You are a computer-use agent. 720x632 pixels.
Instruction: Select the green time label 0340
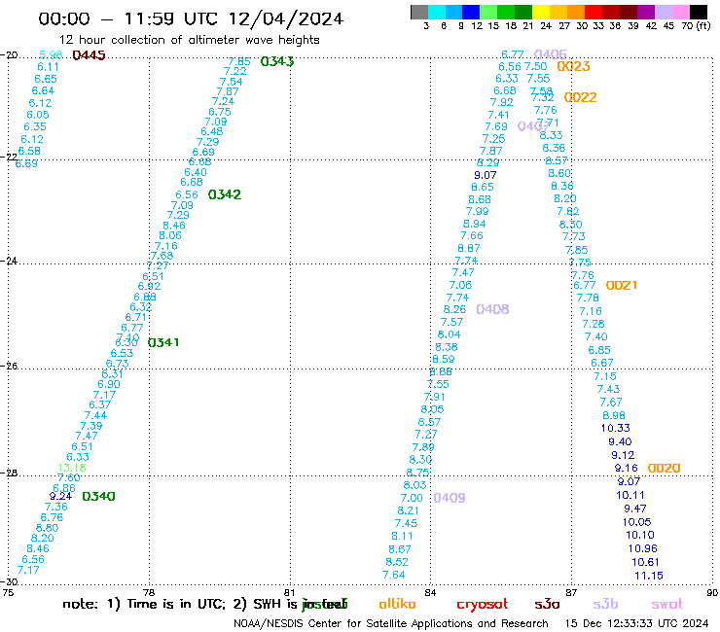click(x=98, y=496)
